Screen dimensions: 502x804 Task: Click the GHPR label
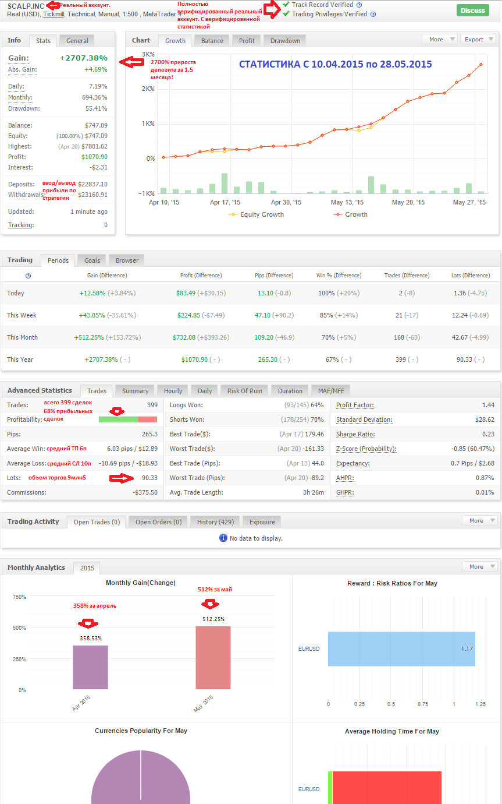346,492
